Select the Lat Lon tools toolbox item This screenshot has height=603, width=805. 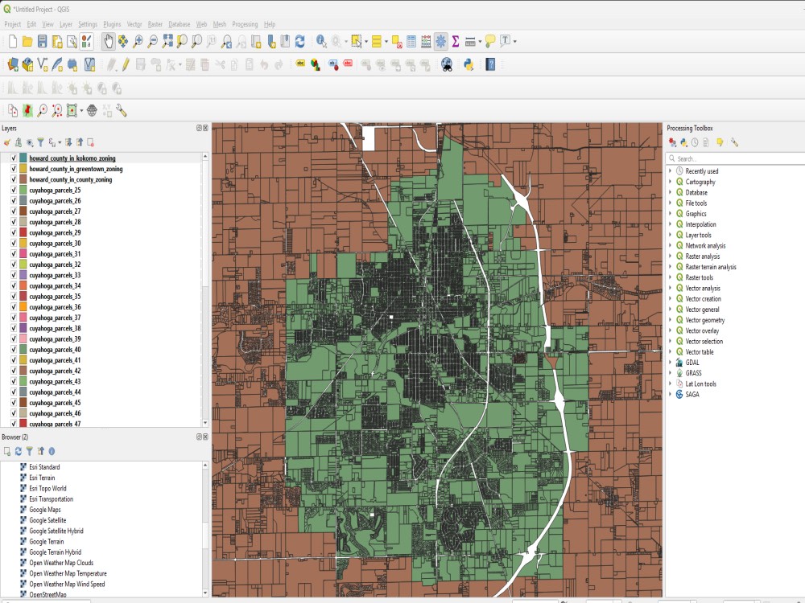click(x=701, y=384)
